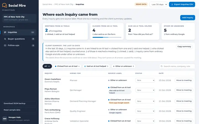The height and width of the screenshot is (124, 199).
Task: Click Morgan Hale account name
Action: [14, 117]
